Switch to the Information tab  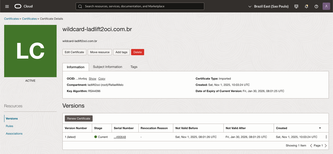pyautogui.click(x=76, y=67)
